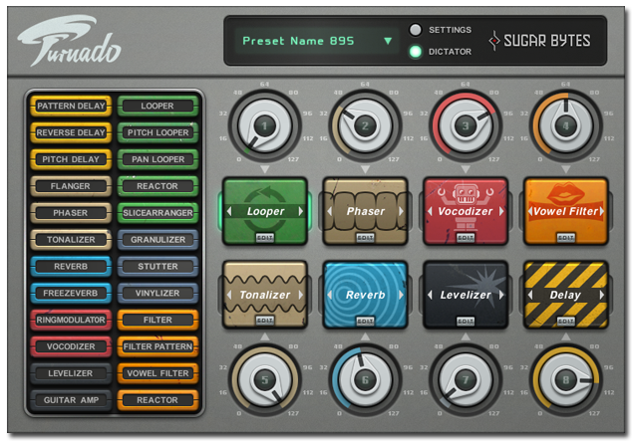Click the Levelizer effect pad
Viewport: 632px width, 444px height.
(x=466, y=295)
